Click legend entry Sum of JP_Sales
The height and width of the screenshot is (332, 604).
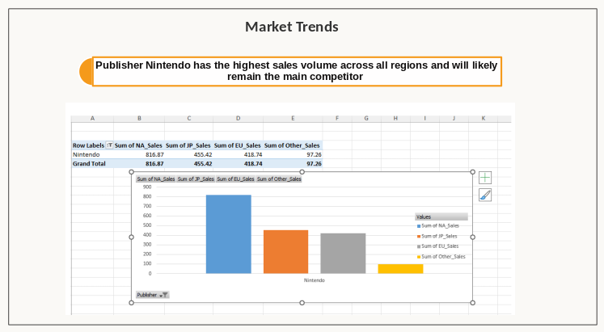[x=437, y=236]
